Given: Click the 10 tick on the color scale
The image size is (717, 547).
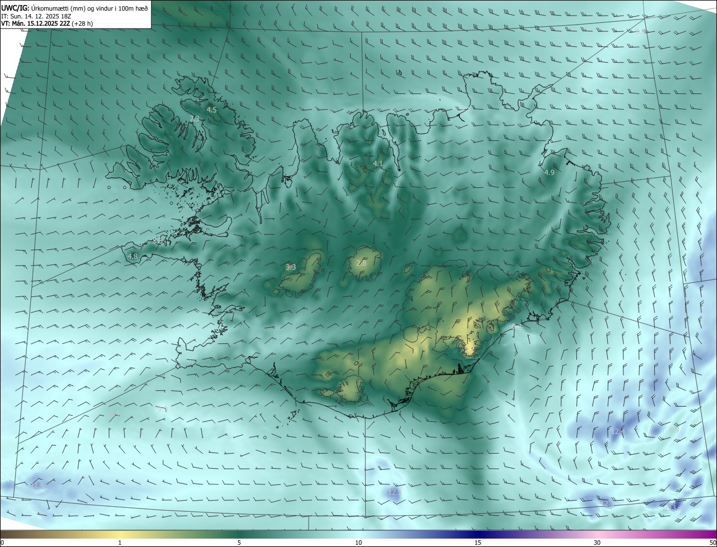Looking at the screenshot, I should click(x=358, y=543).
